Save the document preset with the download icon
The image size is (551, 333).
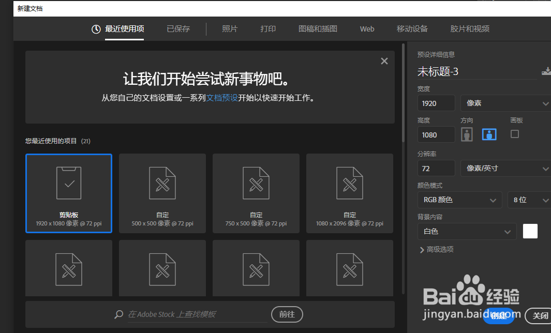tap(546, 71)
